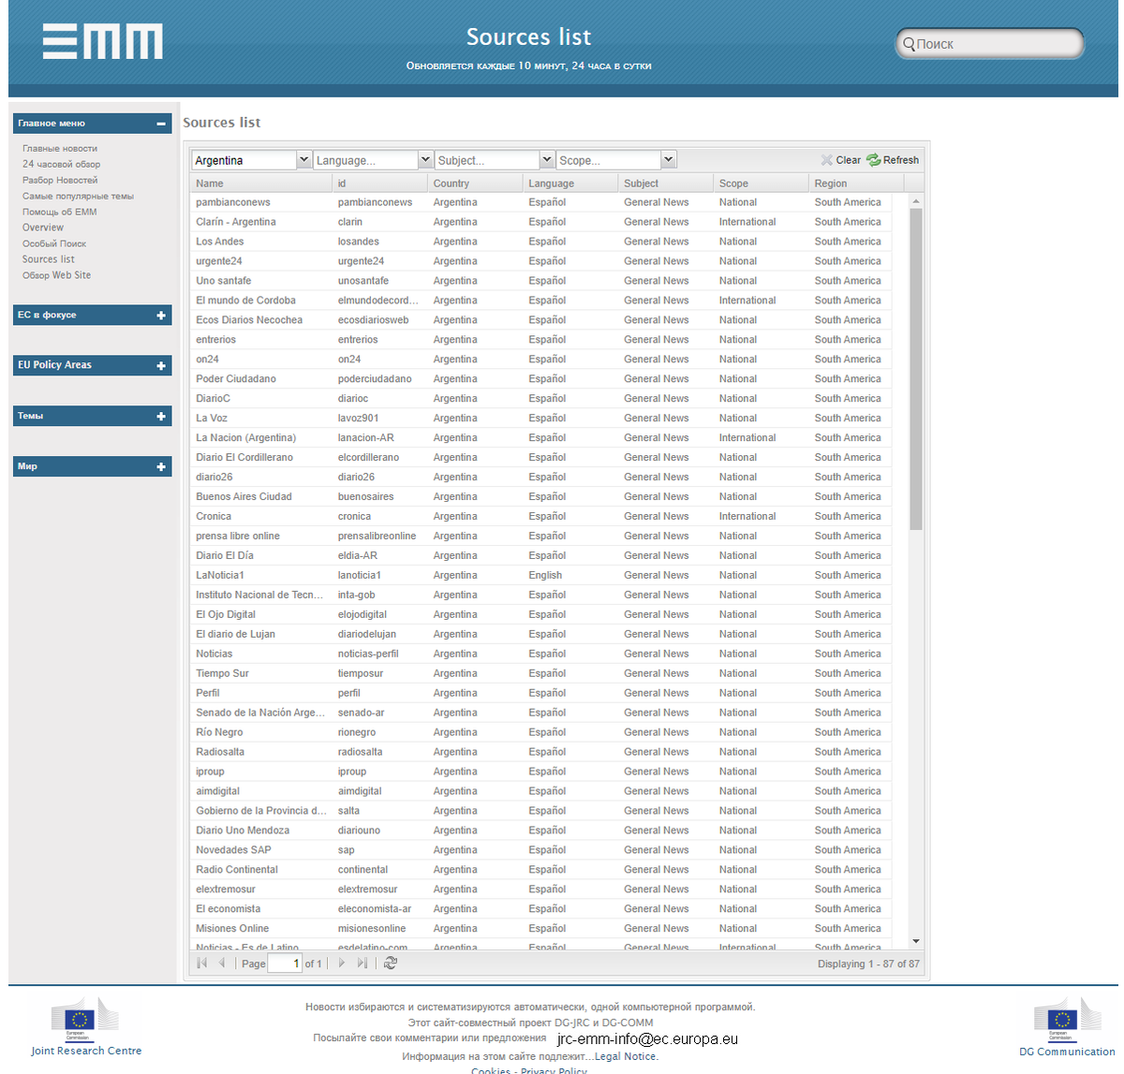Click jrc-emm-info@ec.europa.eu email link
This screenshot has width=1124, height=1074.
pyautogui.click(x=647, y=1038)
